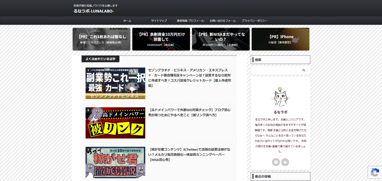Viewport: 382px width, 181px height.
Task: Click the 最近の投稿 heading
Action: (x=281, y=177)
